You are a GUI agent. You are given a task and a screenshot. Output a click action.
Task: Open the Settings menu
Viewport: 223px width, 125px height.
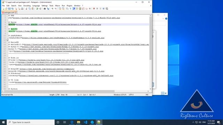coord(45,6)
